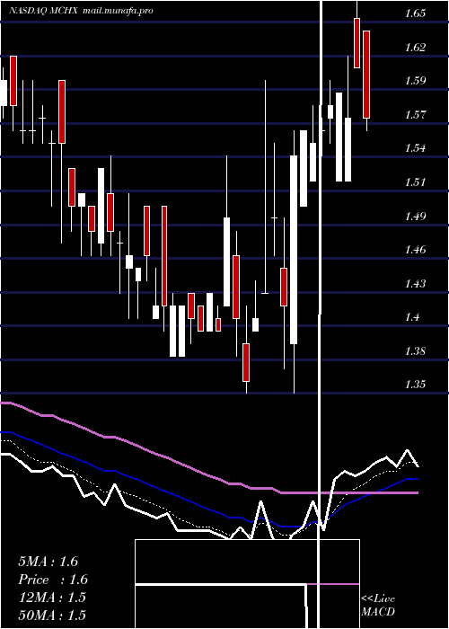Click the Live MACD label

point(378,605)
